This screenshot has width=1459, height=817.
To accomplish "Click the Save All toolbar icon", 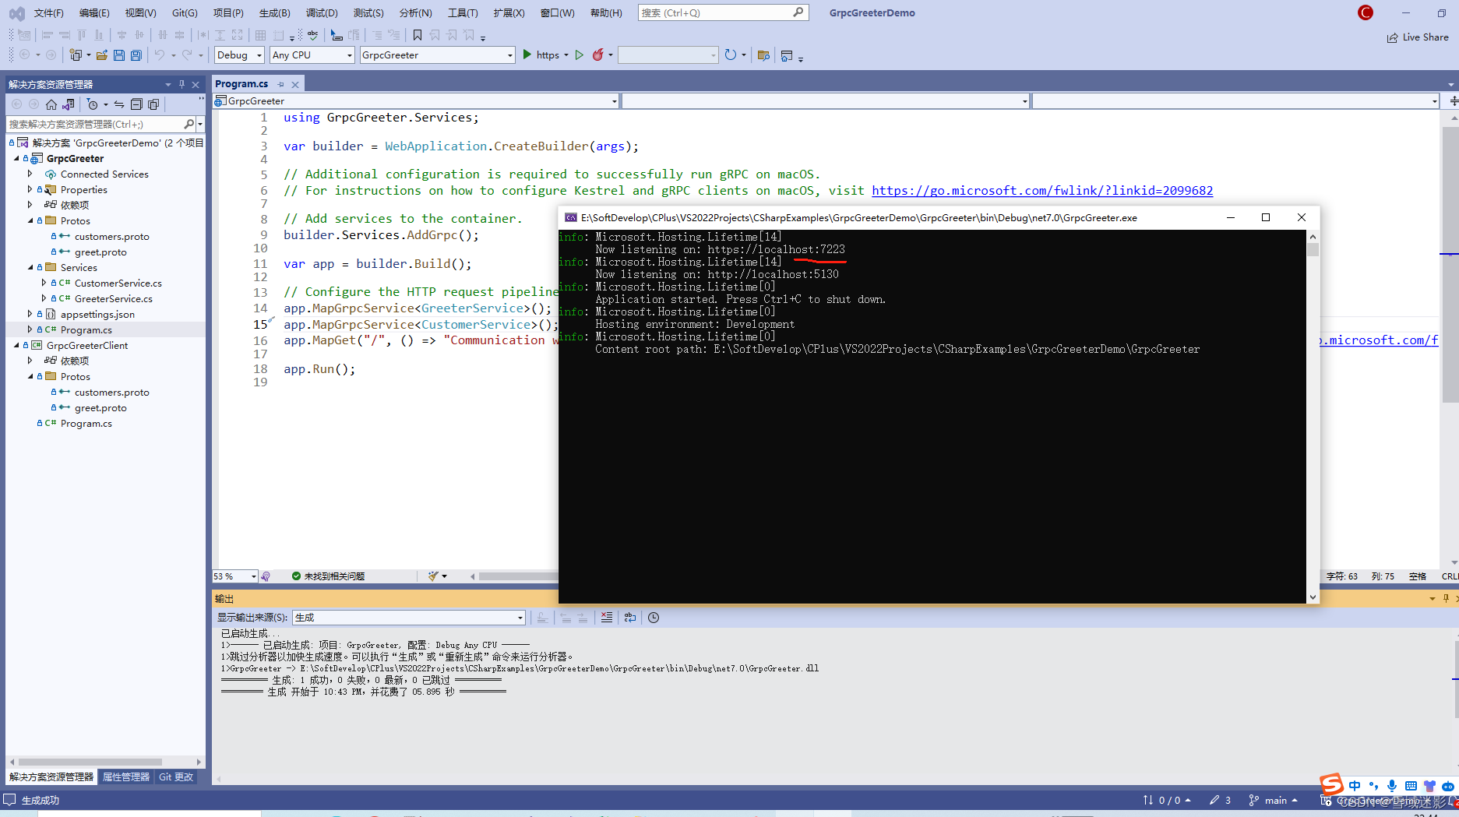I will pos(136,55).
